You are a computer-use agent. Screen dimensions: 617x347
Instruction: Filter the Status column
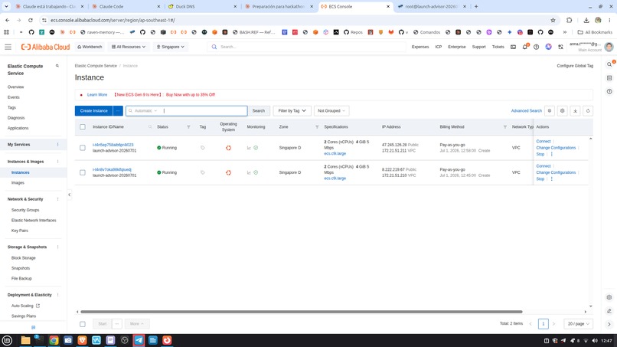[x=188, y=127]
